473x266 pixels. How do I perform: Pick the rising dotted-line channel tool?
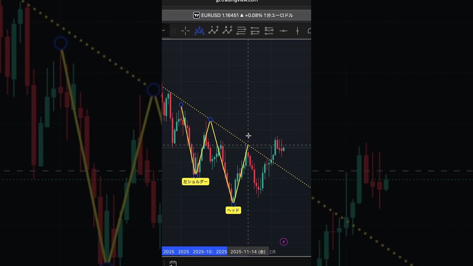255,31
